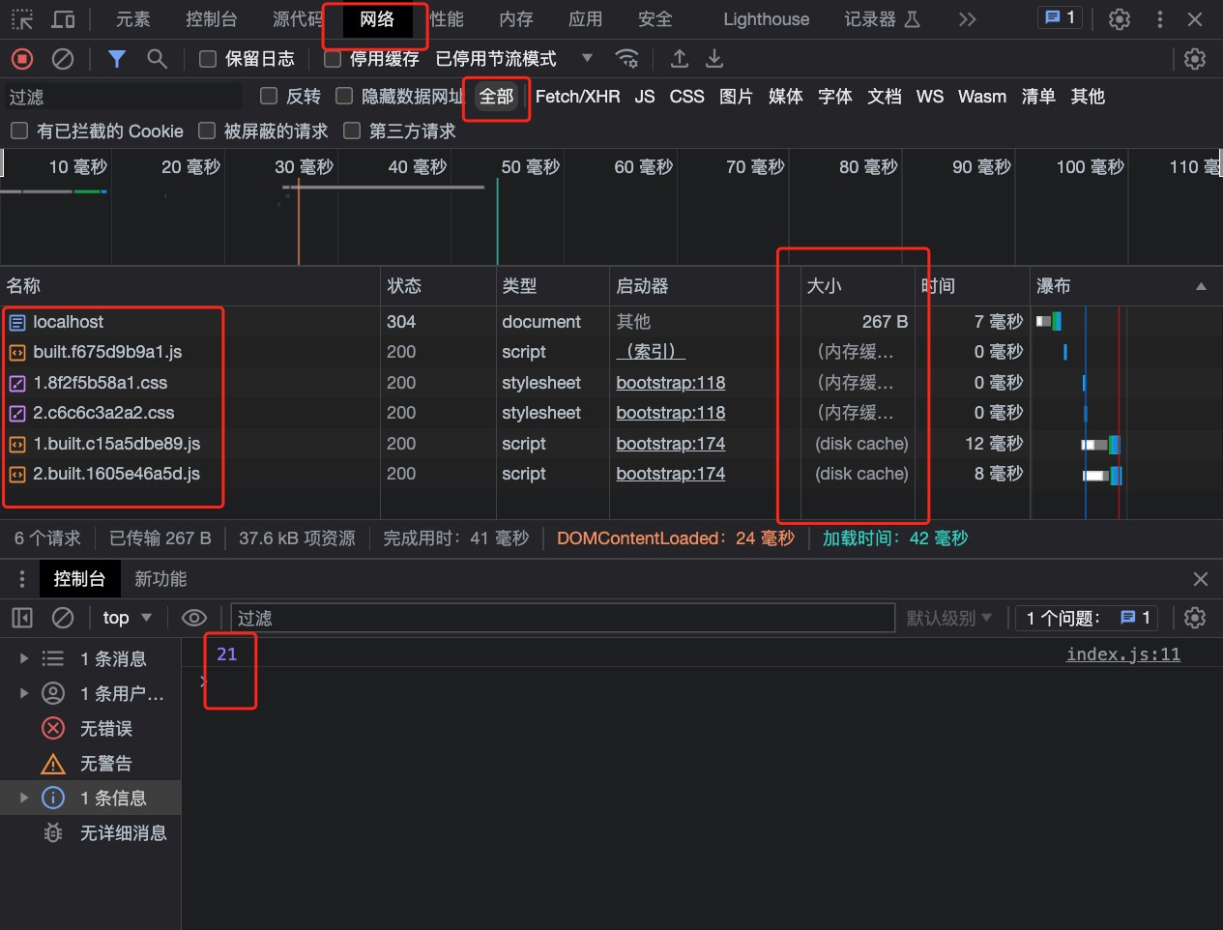This screenshot has width=1223, height=930.
Task: Create a live expression eye icon
Action: click(194, 618)
